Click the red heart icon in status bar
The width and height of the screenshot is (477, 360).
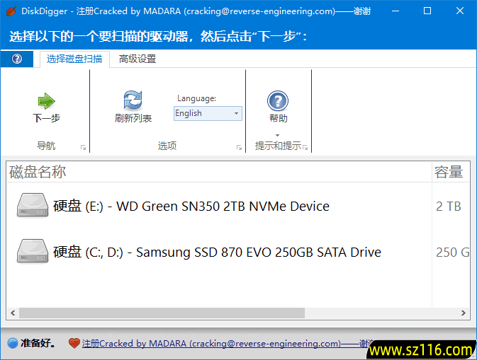(74, 343)
